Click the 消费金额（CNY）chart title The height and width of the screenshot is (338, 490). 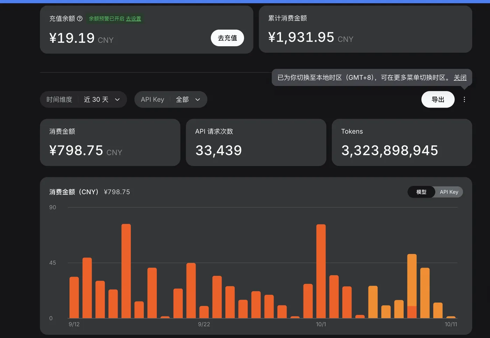click(x=74, y=192)
